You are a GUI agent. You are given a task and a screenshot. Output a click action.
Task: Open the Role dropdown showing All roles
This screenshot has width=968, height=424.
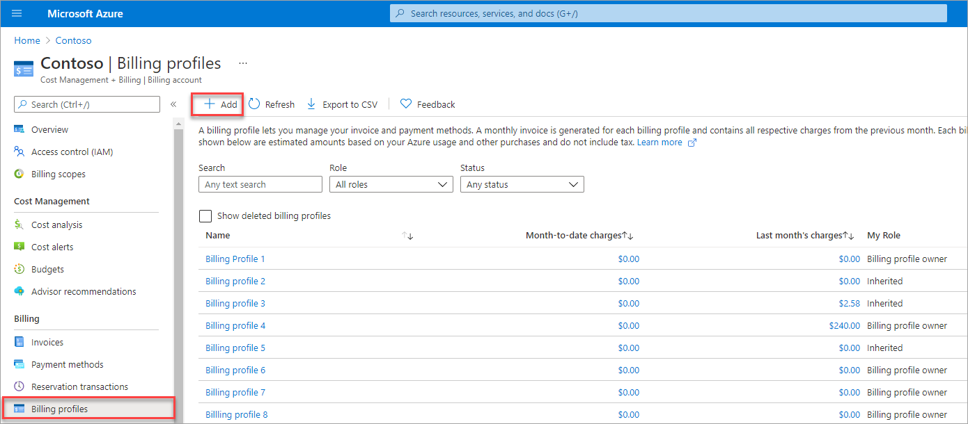pos(391,184)
